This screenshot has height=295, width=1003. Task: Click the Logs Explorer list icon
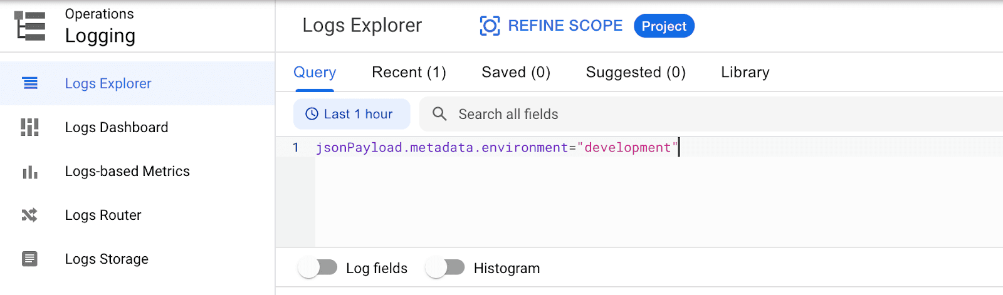(30, 83)
